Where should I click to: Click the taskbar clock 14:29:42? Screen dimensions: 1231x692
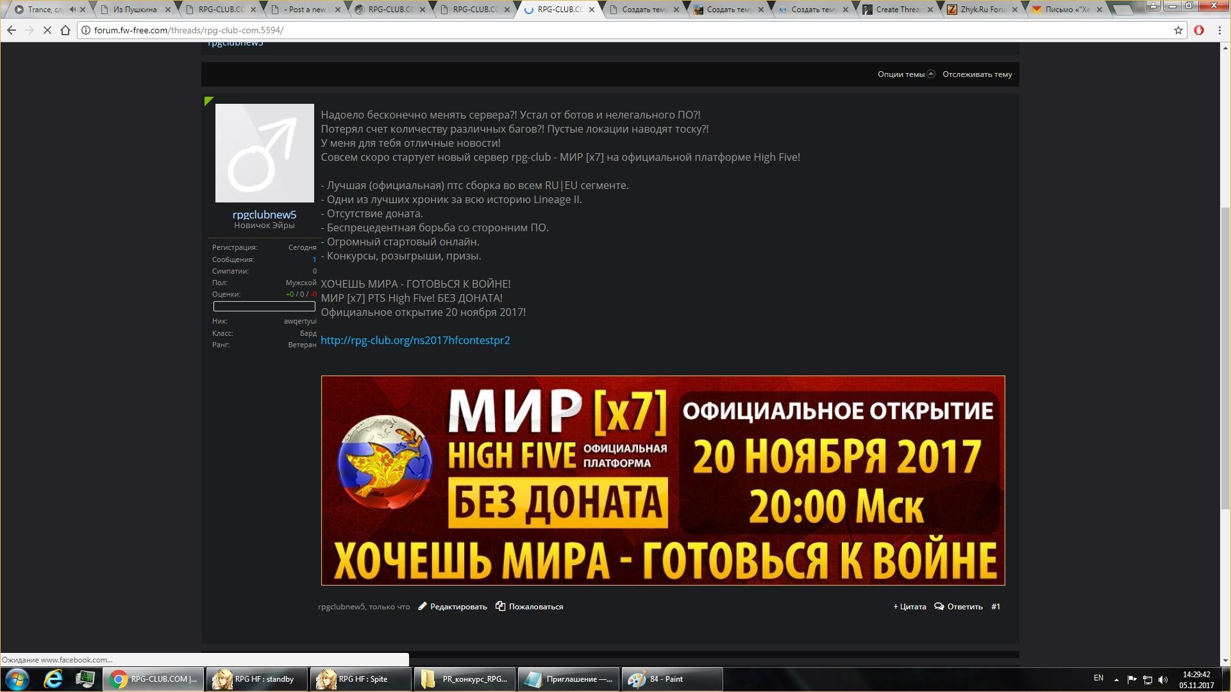(x=1196, y=675)
